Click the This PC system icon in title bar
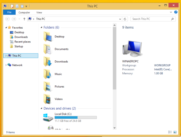Image resolution: width=181 pixels, height=137 pixels. (5, 6)
